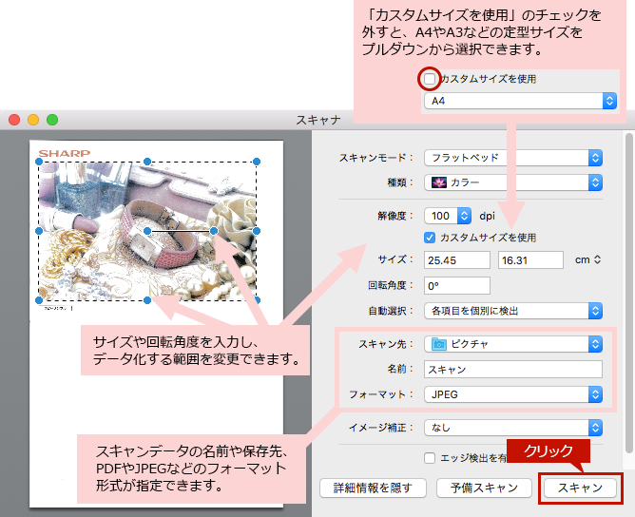The image size is (635, 517).
Task: Change the cm unit selector
Action: pos(587,259)
